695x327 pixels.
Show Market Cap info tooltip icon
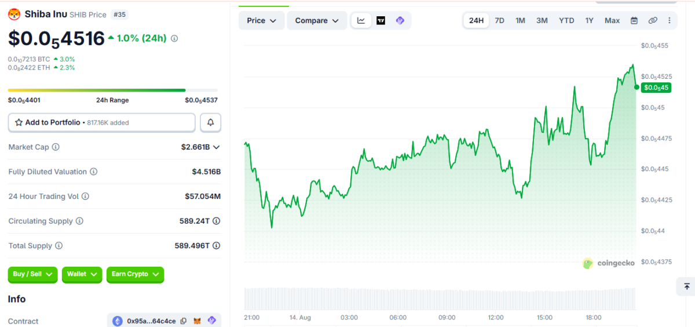click(56, 147)
